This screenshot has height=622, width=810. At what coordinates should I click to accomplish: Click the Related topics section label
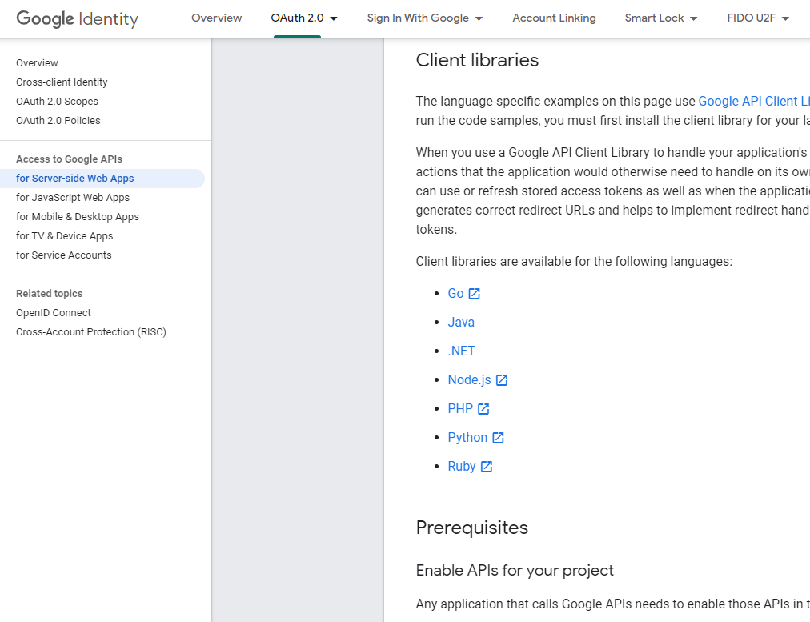49,294
